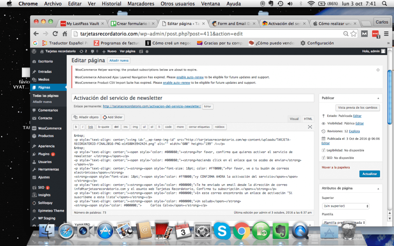Open Apariencia in sidebar menu
Viewport: 394px width, 246px height.
(x=46, y=146)
